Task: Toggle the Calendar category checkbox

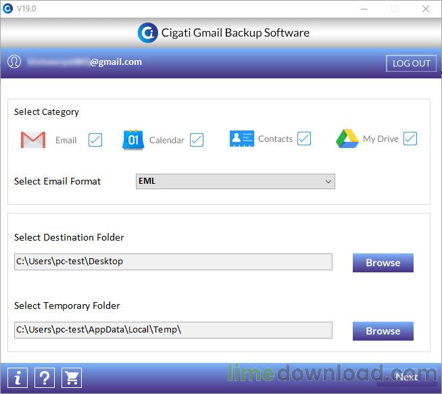Action: (197, 140)
